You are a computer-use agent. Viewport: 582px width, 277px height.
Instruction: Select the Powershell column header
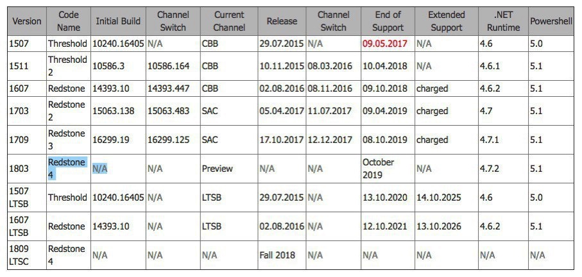551,21
